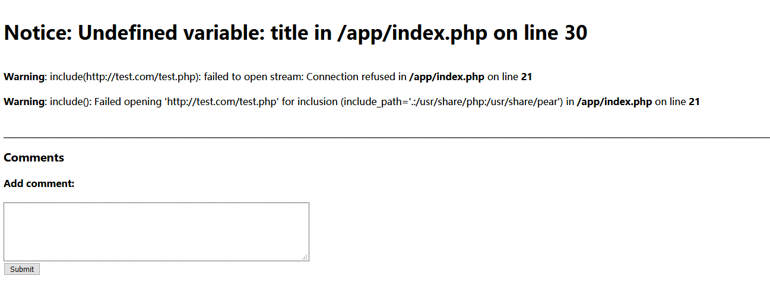This screenshot has height=285, width=770.
Task: Click the bold 'Warning' label of second warning
Action: 24,102
